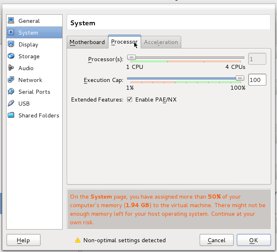Switch to the Motherboard tab

[x=87, y=42]
